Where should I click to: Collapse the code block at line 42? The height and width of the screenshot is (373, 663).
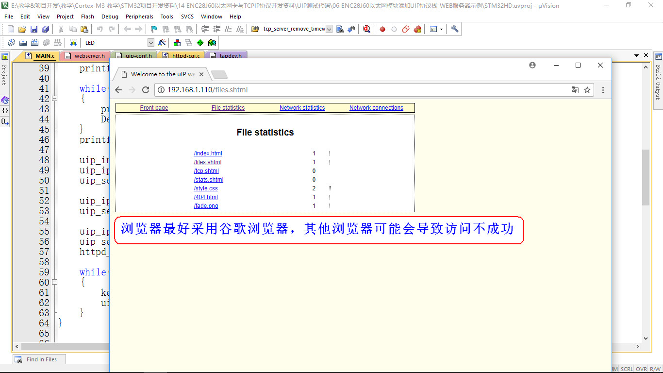pos(55,99)
